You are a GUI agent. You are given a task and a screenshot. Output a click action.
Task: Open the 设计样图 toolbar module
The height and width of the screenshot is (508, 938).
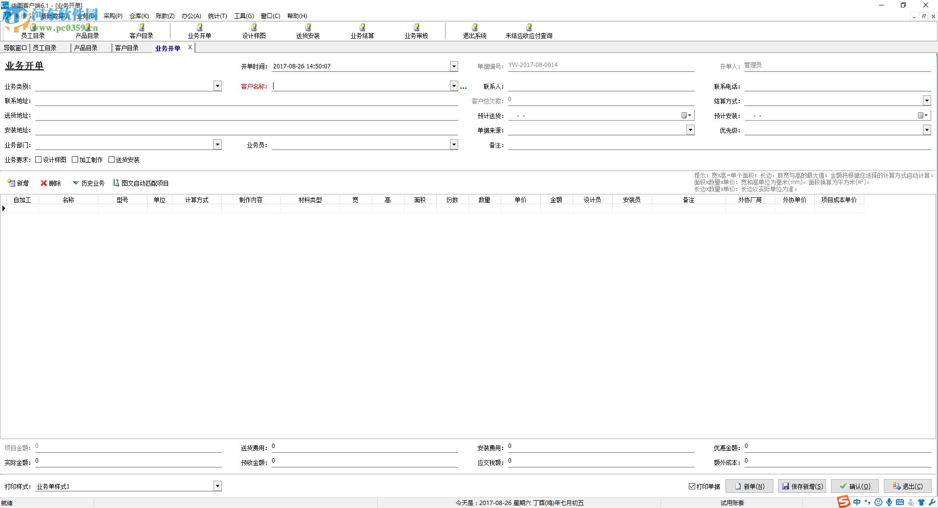(254, 31)
